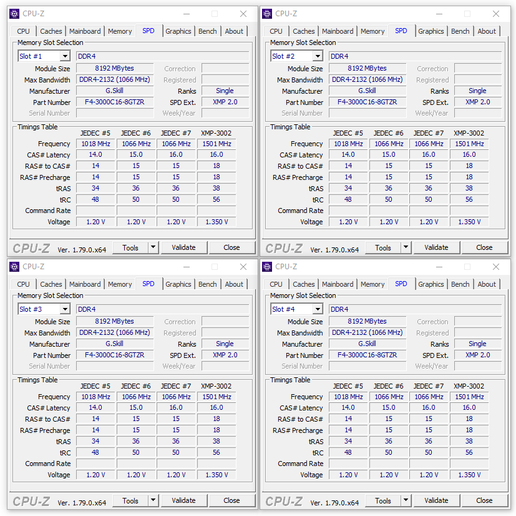Select SPD tab in Slot #4 window

[401, 284]
